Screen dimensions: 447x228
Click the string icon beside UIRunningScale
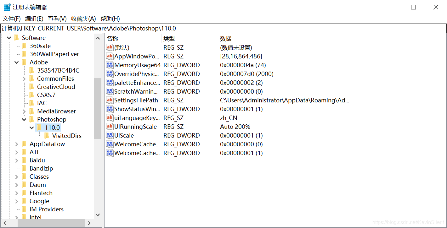point(110,127)
